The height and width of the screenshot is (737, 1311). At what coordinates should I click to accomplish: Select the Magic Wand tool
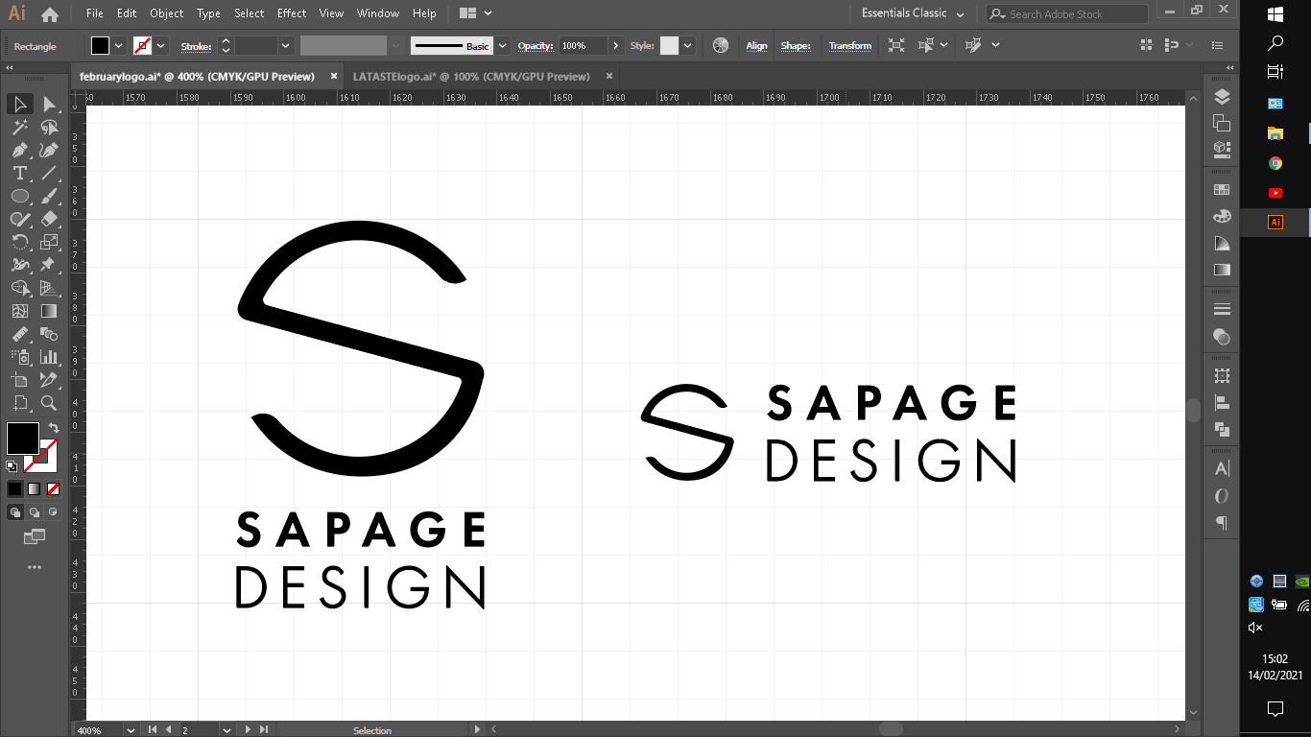tap(20, 127)
